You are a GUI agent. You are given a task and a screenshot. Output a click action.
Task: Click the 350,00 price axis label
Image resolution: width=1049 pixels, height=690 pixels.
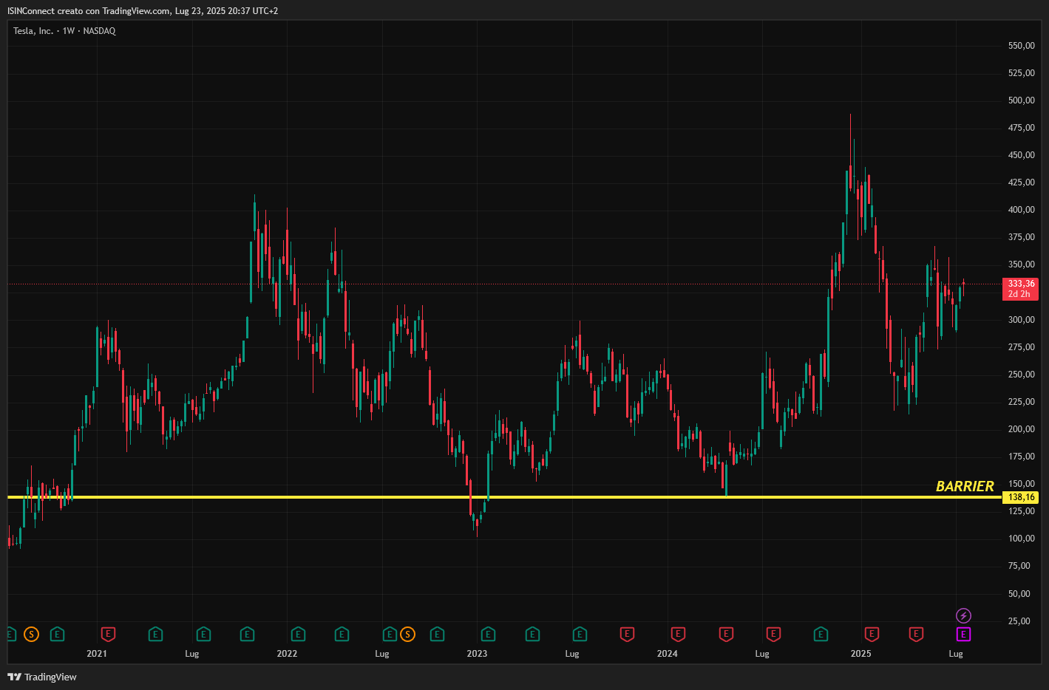pyautogui.click(x=1021, y=264)
